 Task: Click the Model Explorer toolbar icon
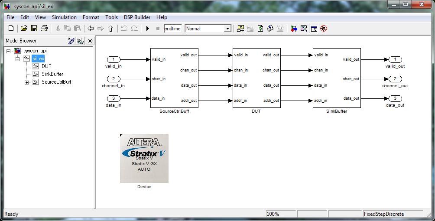[304, 29]
